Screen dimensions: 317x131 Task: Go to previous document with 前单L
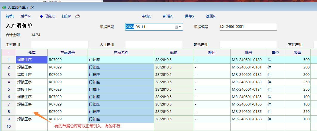pos(10,16)
